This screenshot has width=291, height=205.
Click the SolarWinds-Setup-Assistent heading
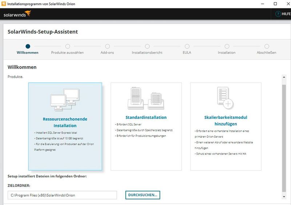click(x=43, y=32)
